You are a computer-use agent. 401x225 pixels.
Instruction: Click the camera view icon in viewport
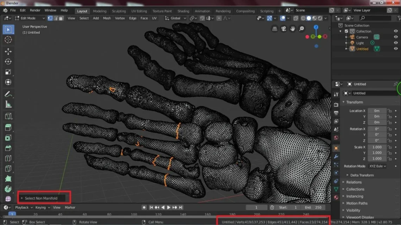tap(284, 29)
